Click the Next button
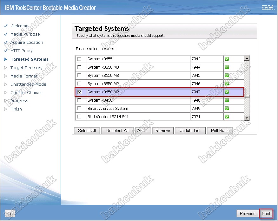 point(266,213)
